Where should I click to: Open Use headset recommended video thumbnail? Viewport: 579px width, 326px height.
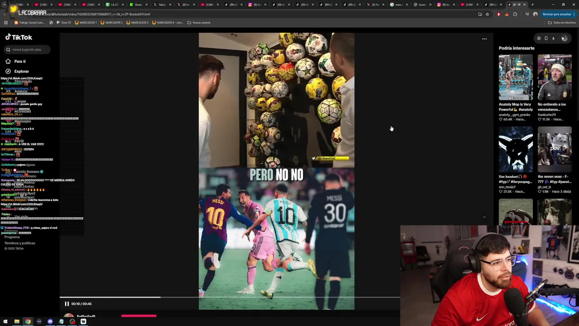coord(516,149)
